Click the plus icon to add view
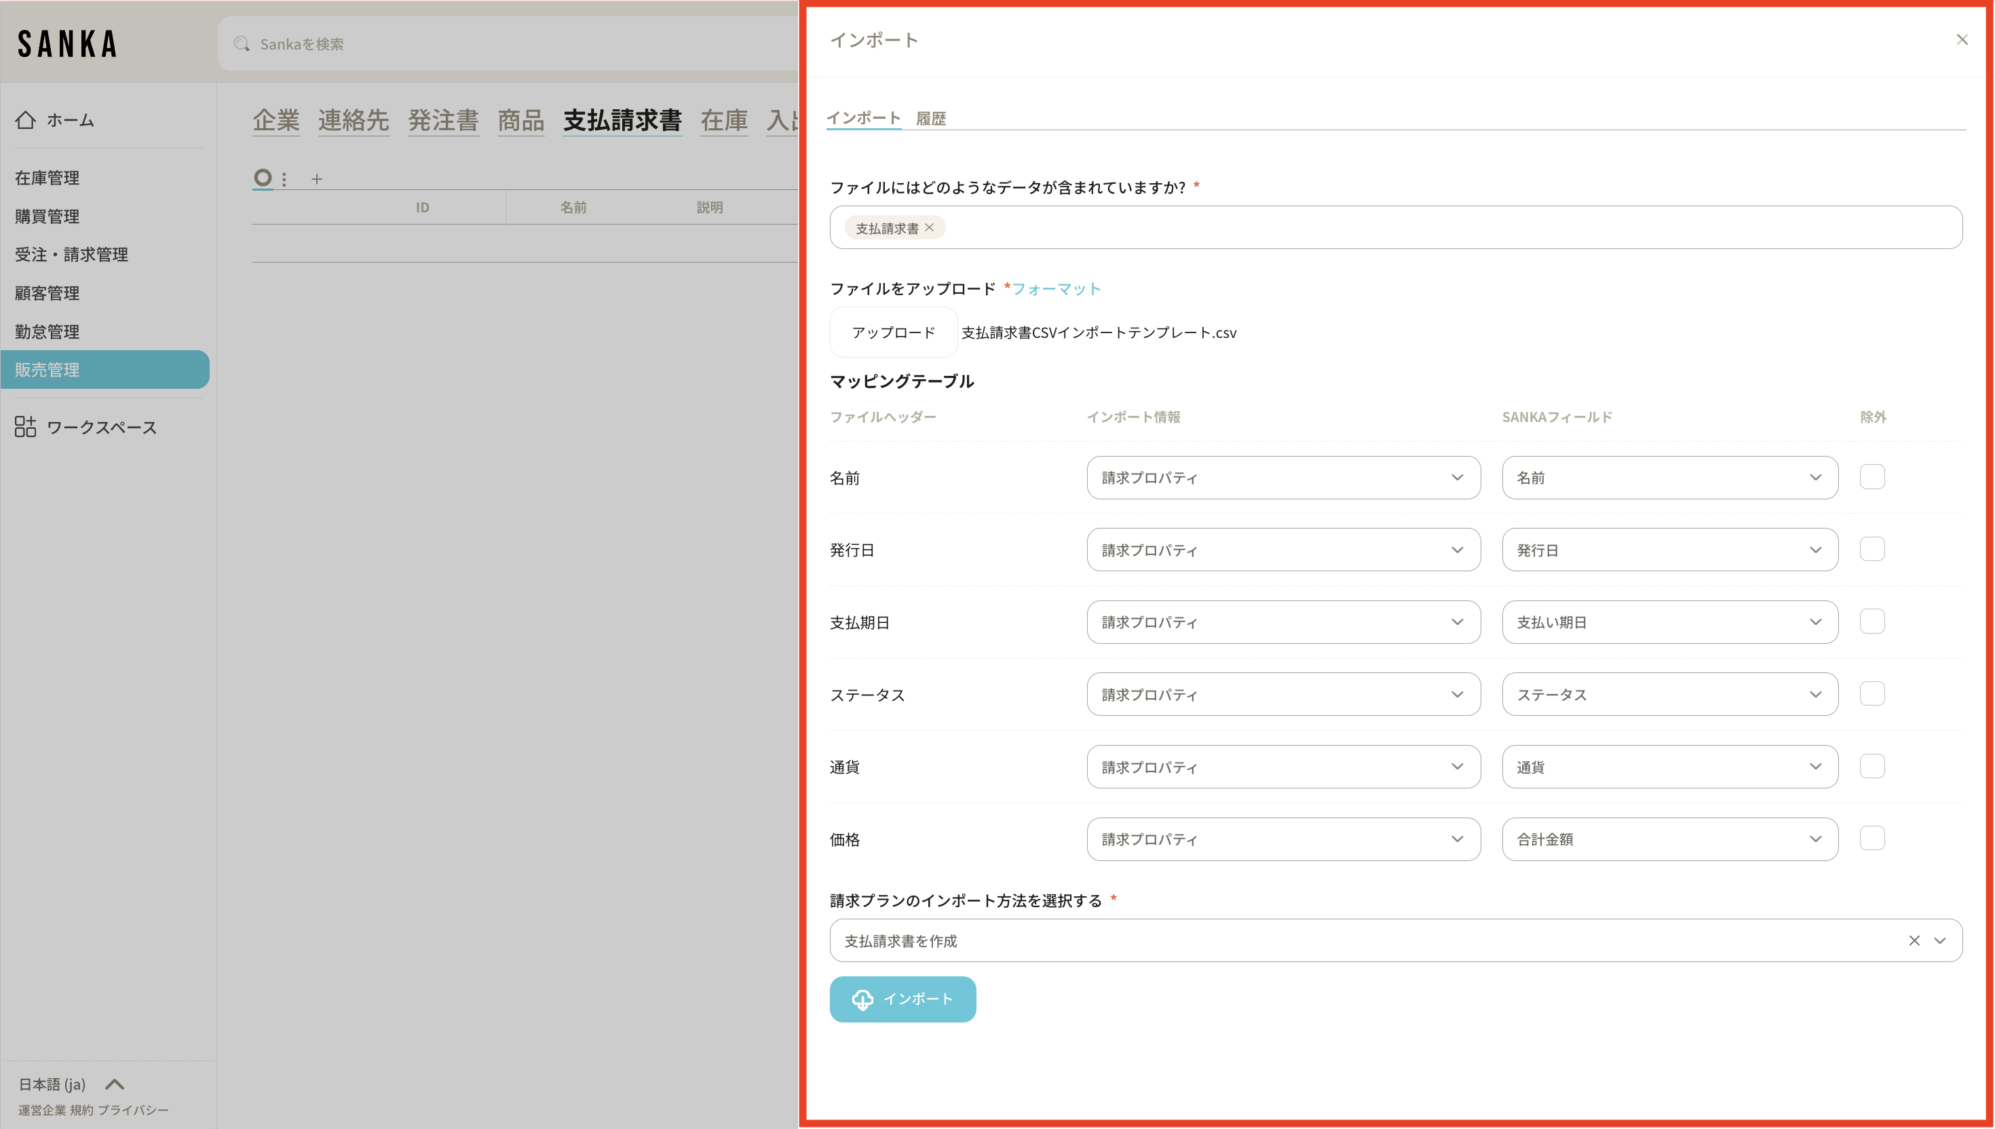This screenshot has width=1995, height=1129. click(x=316, y=179)
